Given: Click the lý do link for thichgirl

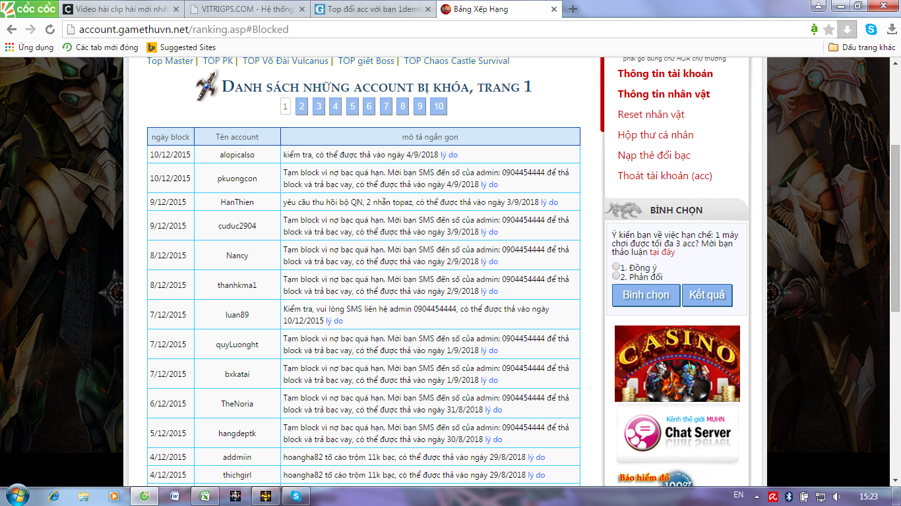Looking at the screenshot, I should (x=536, y=475).
